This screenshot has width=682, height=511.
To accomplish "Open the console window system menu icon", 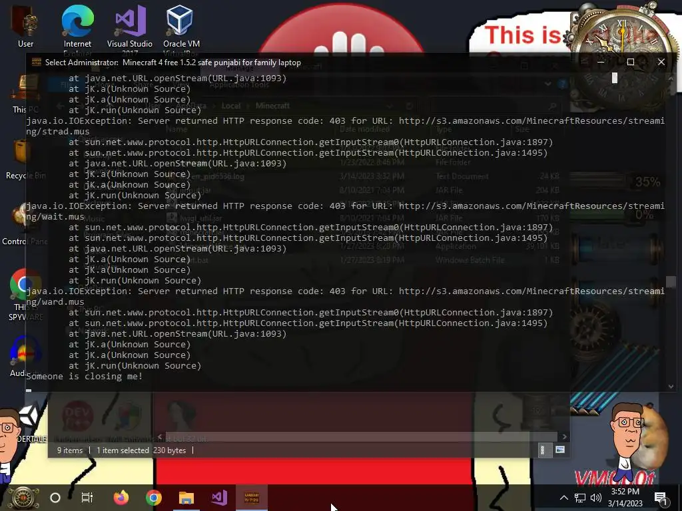I will coord(37,62).
